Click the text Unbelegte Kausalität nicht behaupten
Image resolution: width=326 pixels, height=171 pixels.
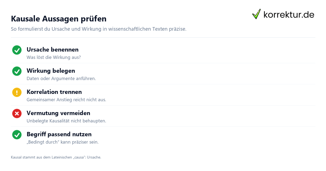coord(66,121)
